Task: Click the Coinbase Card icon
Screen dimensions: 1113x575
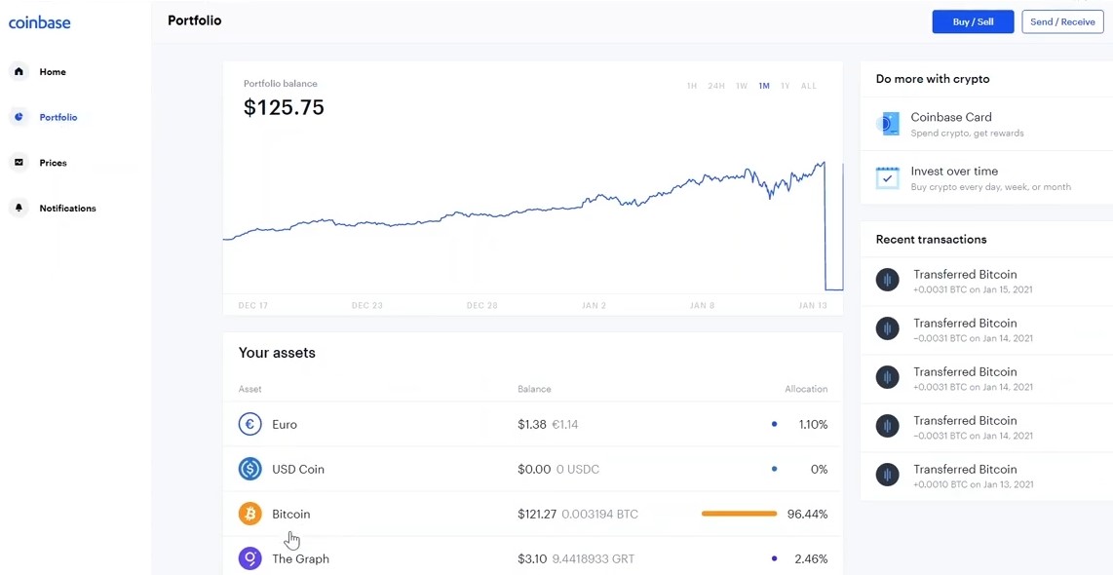Action: click(x=888, y=124)
